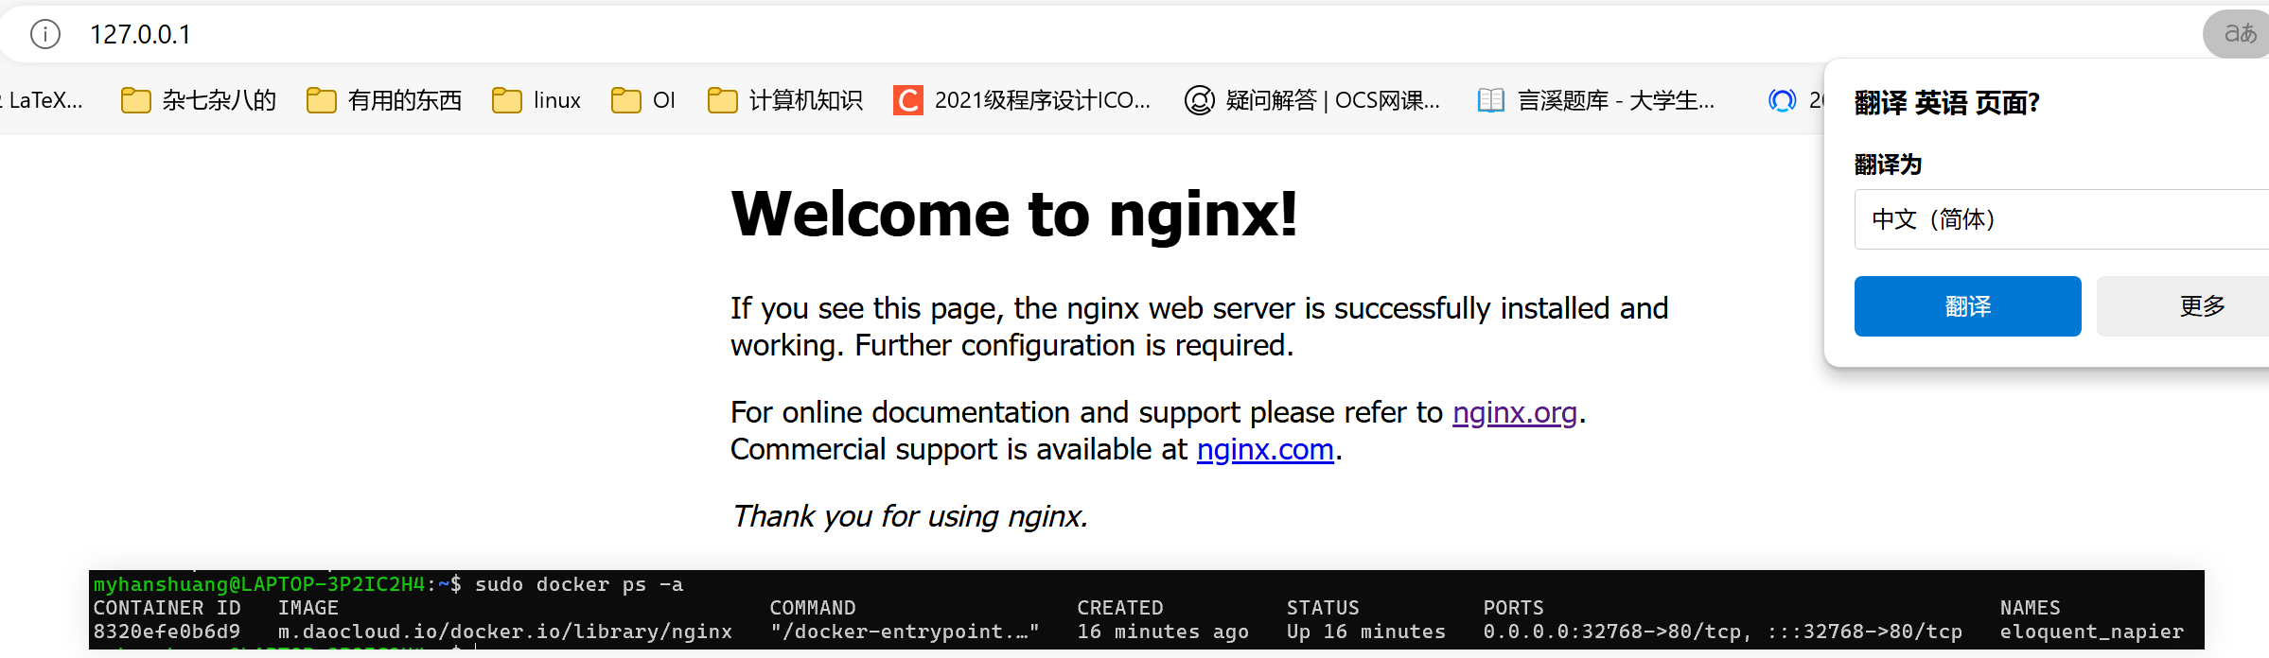Viewport: 2269px width, 658px height.
Task: Click the Welcome to nginx! heading
Action: click(x=1013, y=215)
